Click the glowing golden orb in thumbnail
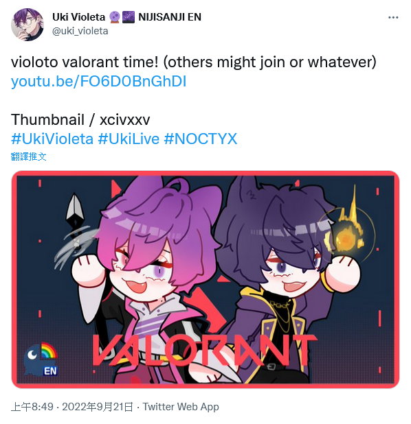This screenshot has width=411, height=424. coord(347,234)
